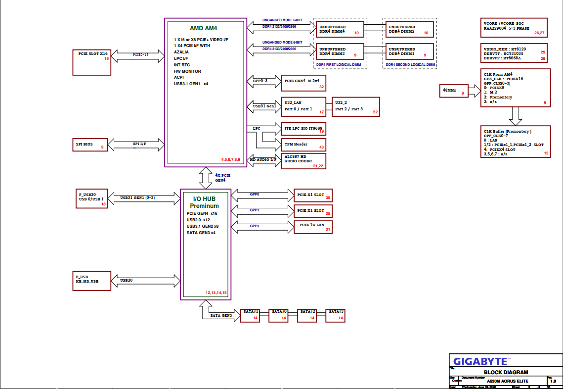Select the CLK From AM4 block
This screenshot has width=563, height=389.
[x=515, y=88]
